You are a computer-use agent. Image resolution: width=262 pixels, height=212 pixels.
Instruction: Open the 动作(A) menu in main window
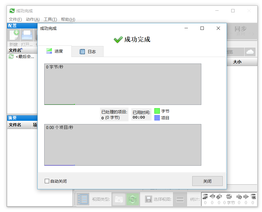click(33, 19)
